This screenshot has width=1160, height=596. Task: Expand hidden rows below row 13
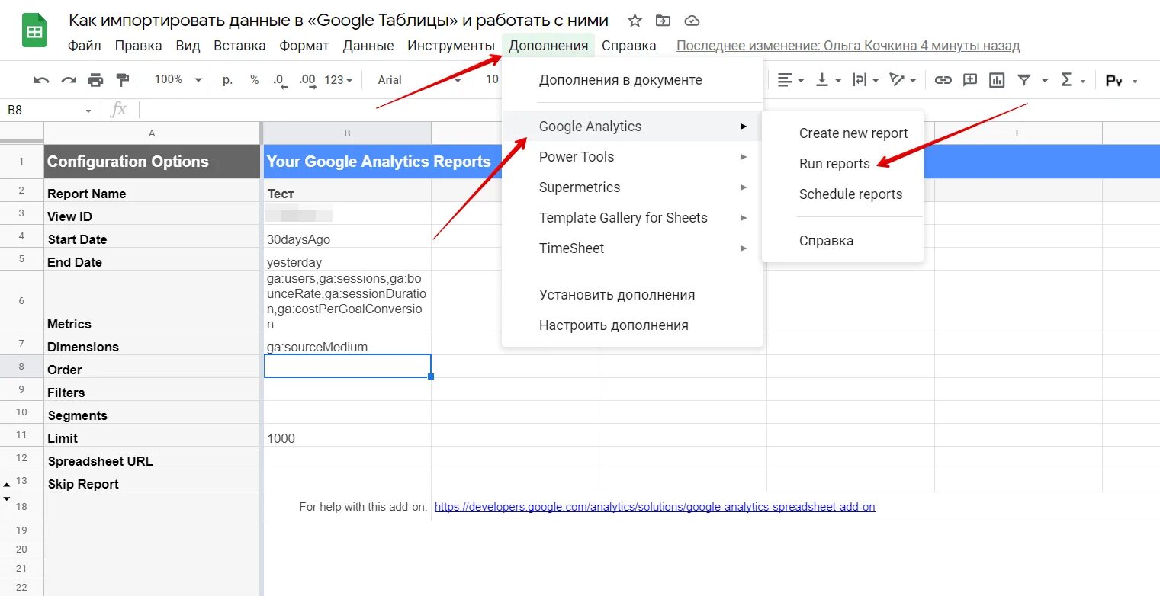tap(7, 485)
